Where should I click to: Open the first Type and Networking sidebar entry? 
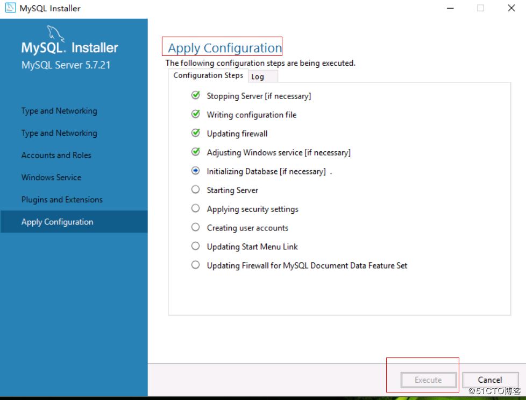(x=59, y=110)
